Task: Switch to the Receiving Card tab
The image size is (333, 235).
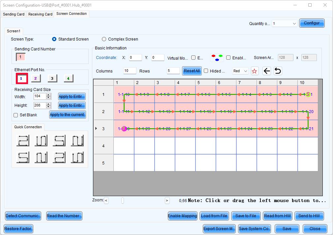Action: (x=40, y=14)
